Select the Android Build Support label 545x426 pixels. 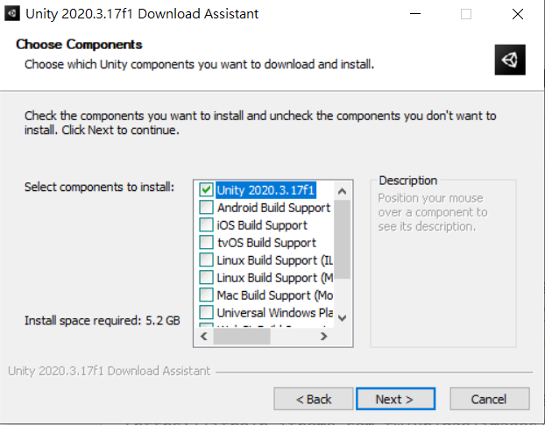tap(274, 208)
